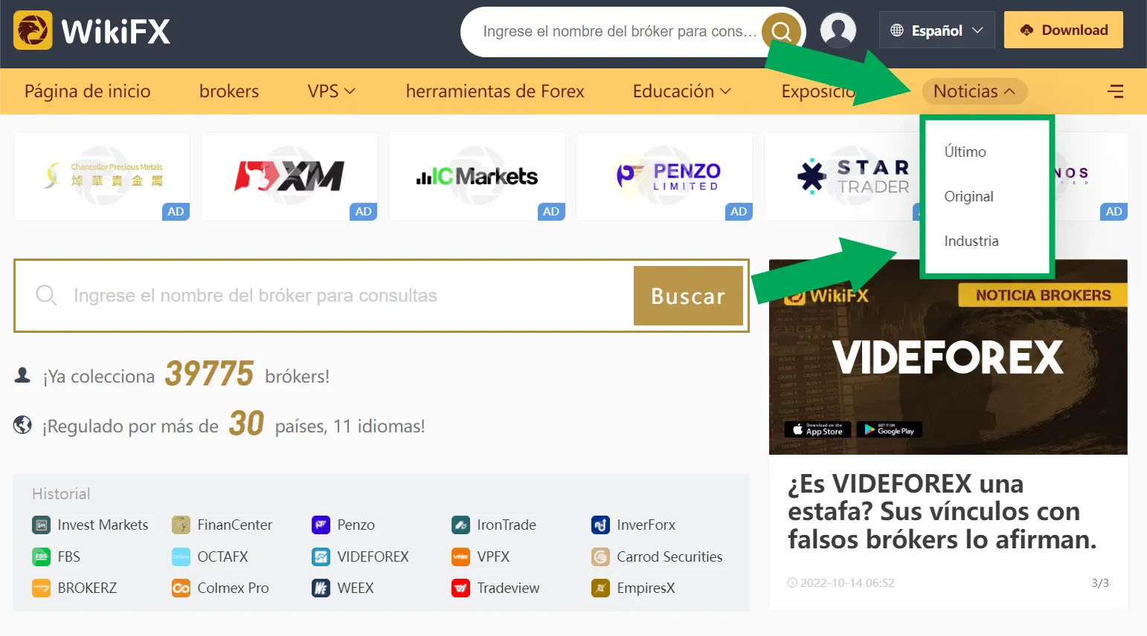This screenshot has height=636, width=1147.
Task: Click the globe icon beside Español
Action: tap(897, 30)
